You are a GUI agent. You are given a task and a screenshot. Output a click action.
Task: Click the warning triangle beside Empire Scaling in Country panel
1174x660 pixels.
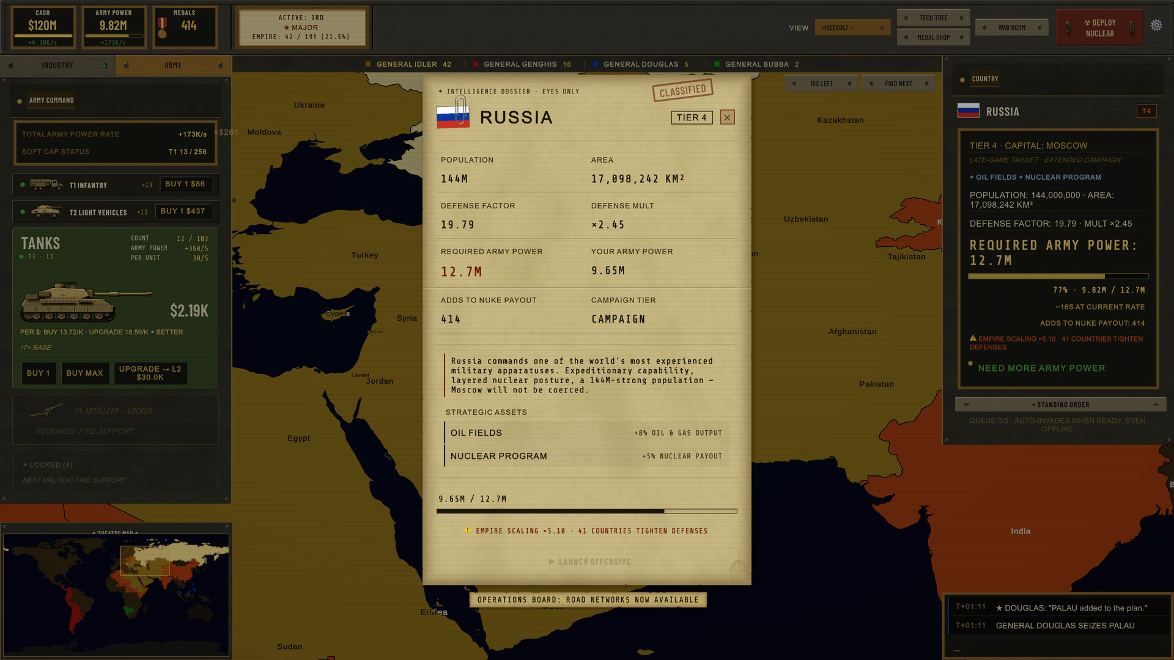point(973,338)
